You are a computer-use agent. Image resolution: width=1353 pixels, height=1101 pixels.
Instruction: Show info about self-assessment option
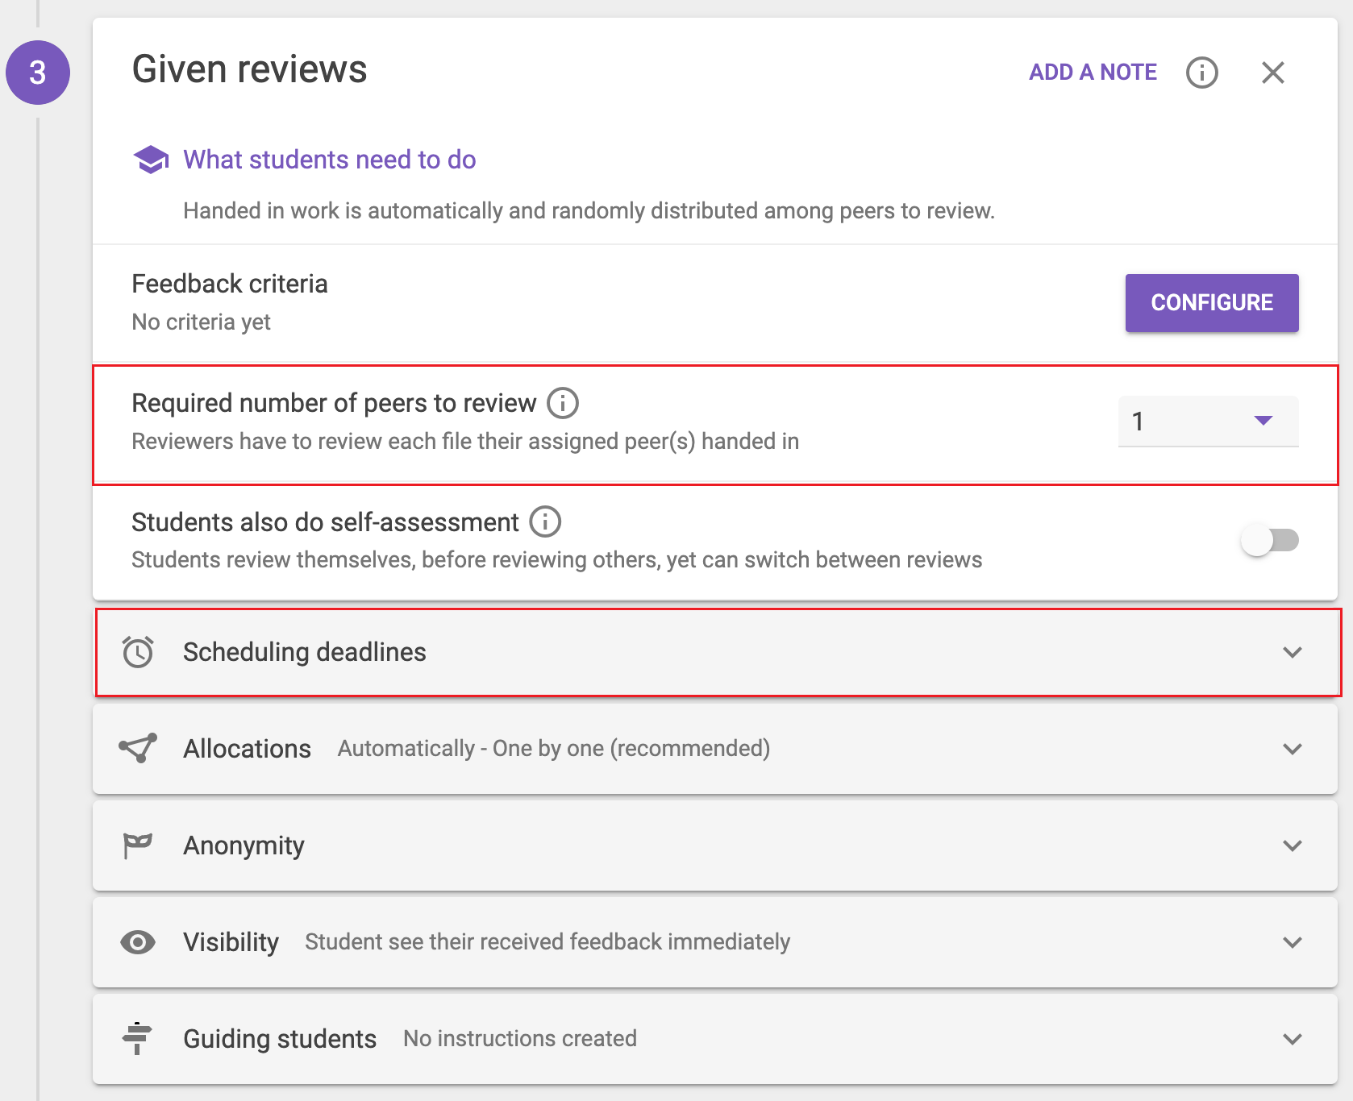coord(545,521)
